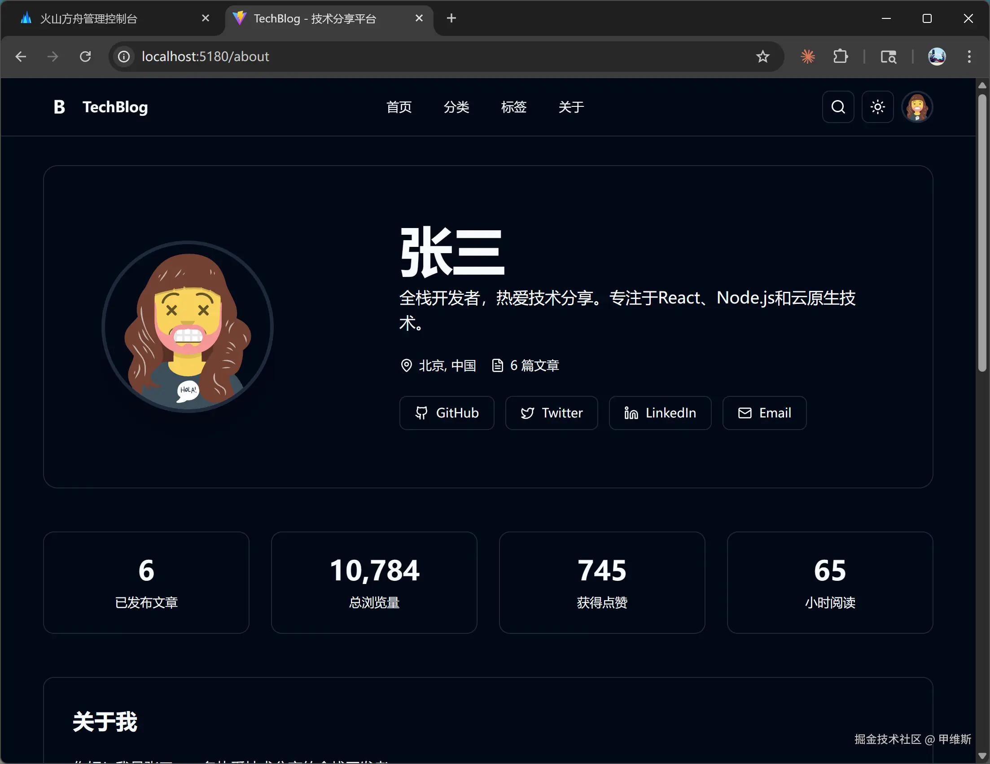
Task: Click the Twitter social button
Action: pos(551,413)
